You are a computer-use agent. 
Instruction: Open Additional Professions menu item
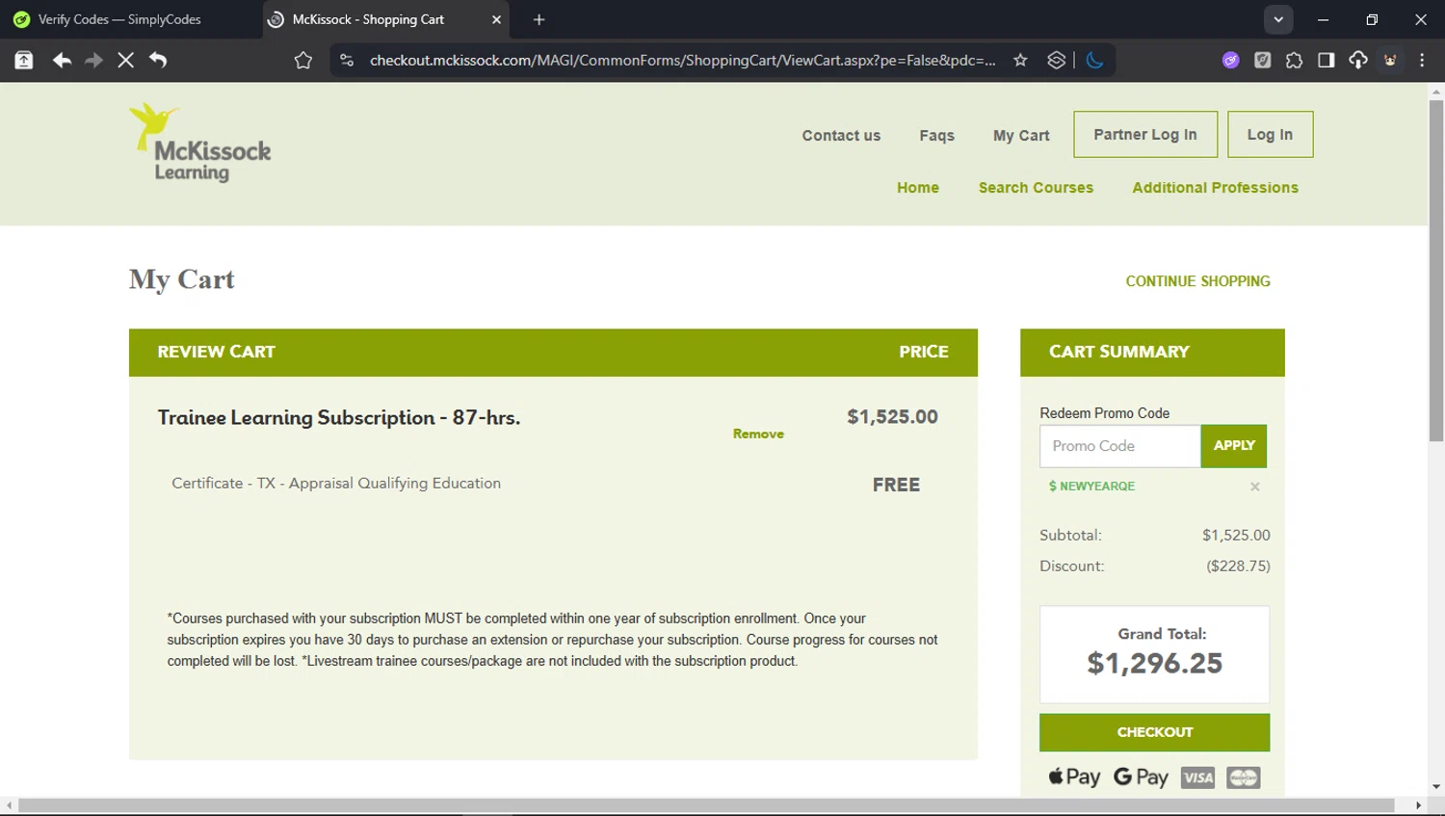pos(1215,187)
